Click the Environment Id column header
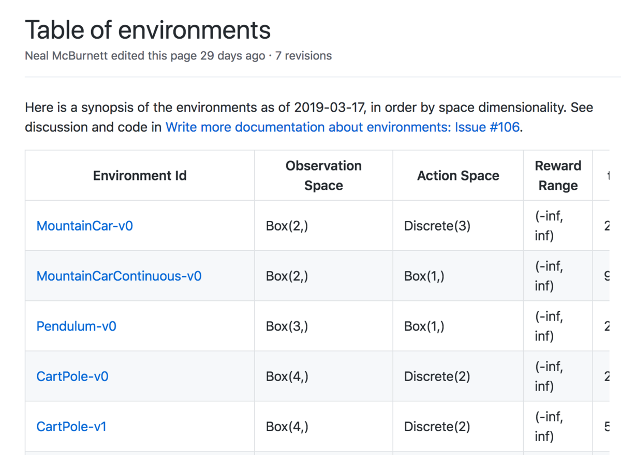 tap(140, 176)
